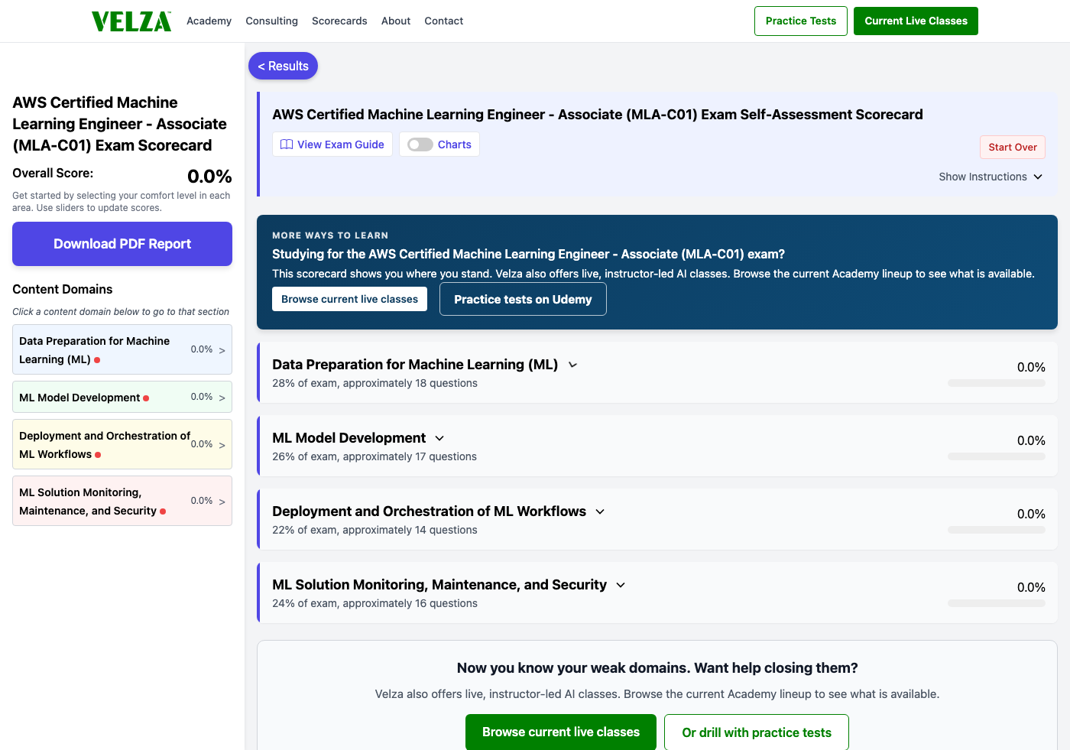Click progress bar for Data Preparation section
Screen dimensions: 1070x750
(x=997, y=383)
